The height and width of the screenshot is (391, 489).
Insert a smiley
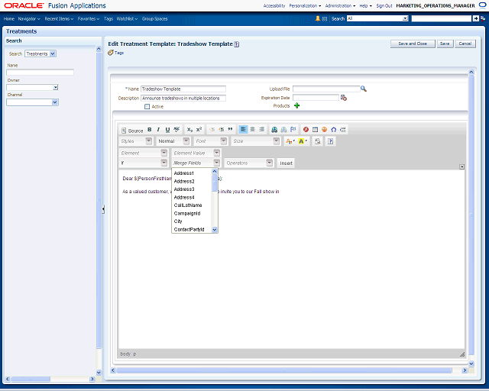324,130
